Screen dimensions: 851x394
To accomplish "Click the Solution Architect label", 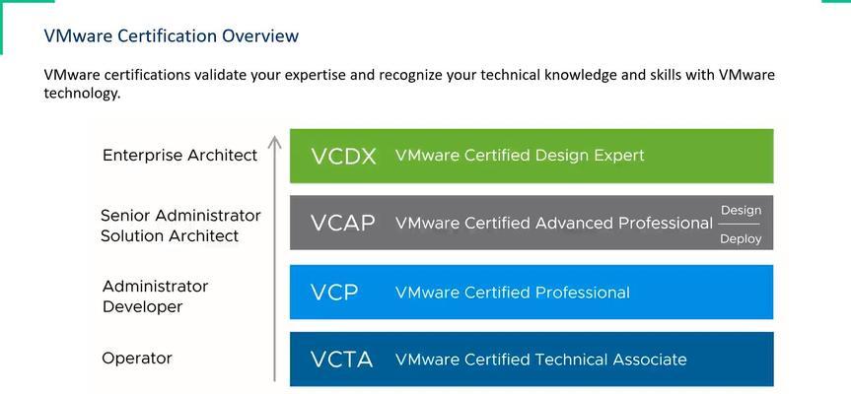I will 170,236.
